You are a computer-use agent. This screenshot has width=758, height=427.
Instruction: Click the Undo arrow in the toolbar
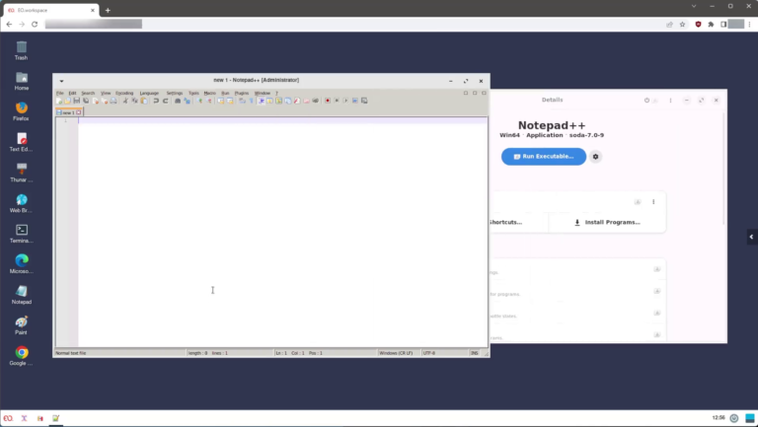[x=155, y=101]
